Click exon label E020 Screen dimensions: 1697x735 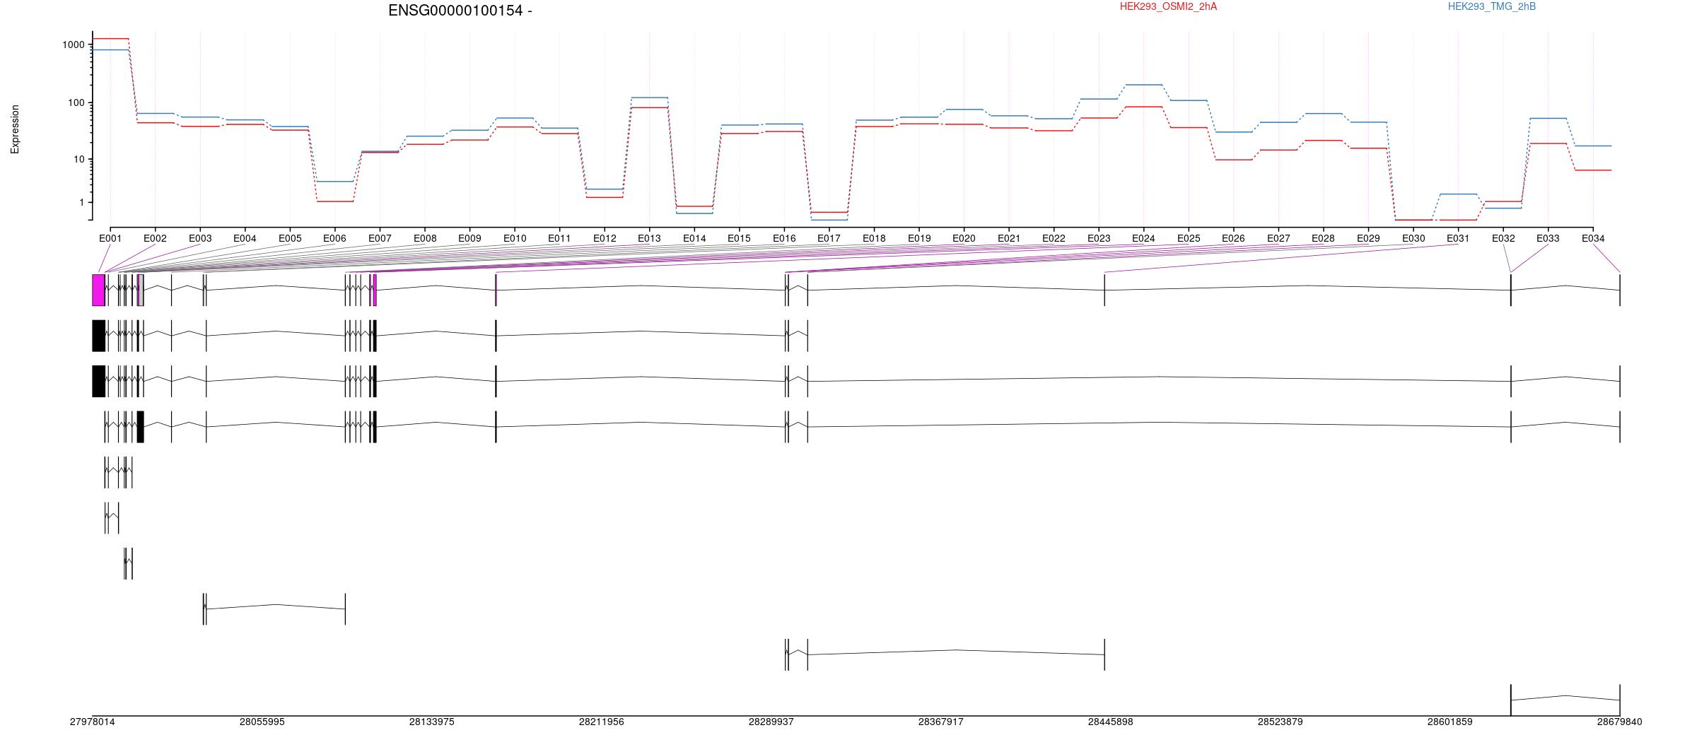[964, 238]
